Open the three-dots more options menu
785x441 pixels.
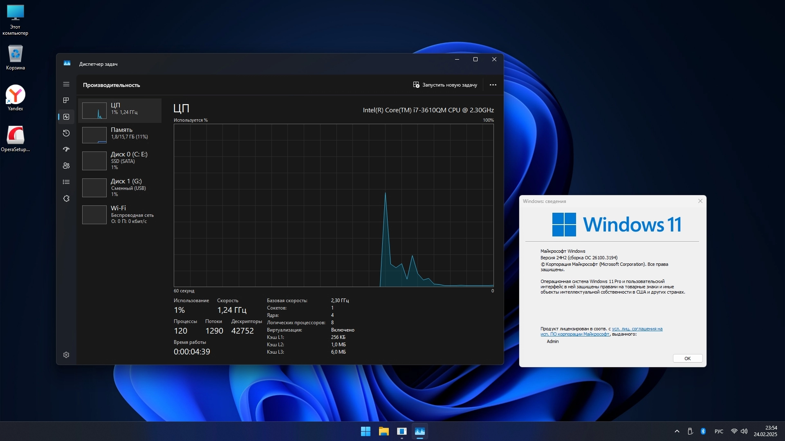point(493,85)
